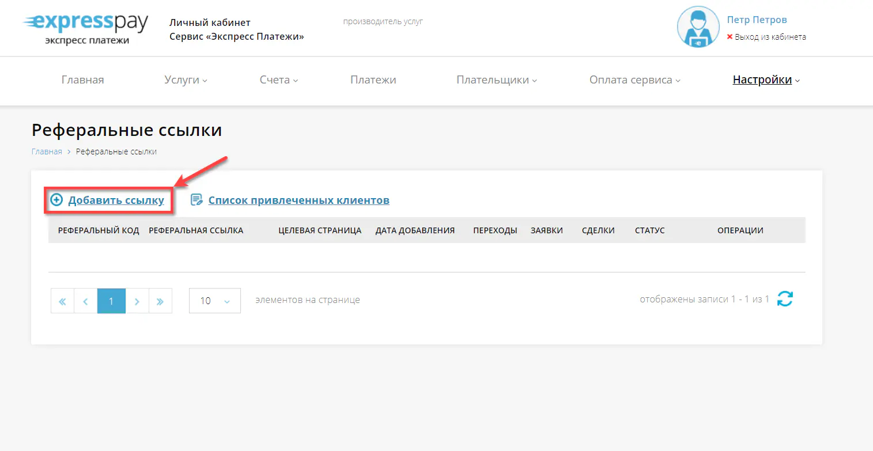This screenshot has width=873, height=451.
Task: Open Список привлеченных клиентов
Action: pos(298,200)
